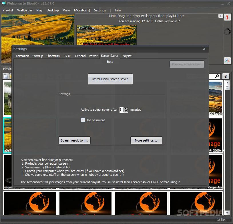Click the magnifier search icon

(x=217, y=76)
